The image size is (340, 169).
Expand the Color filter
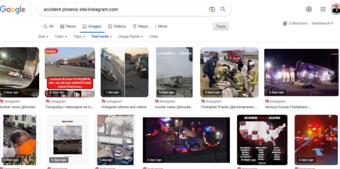(x=61, y=37)
